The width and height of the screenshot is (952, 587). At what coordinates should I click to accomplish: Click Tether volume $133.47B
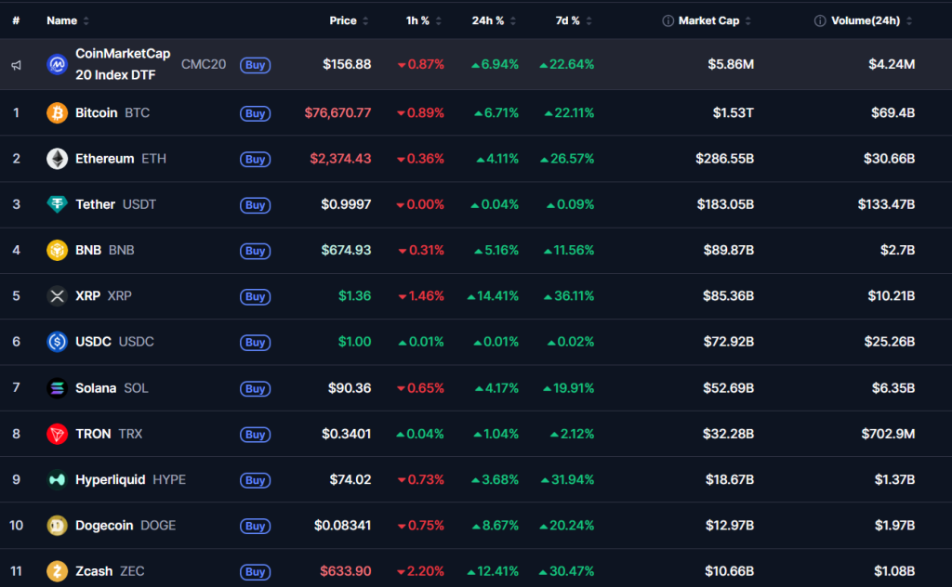click(x=886, y=204)
